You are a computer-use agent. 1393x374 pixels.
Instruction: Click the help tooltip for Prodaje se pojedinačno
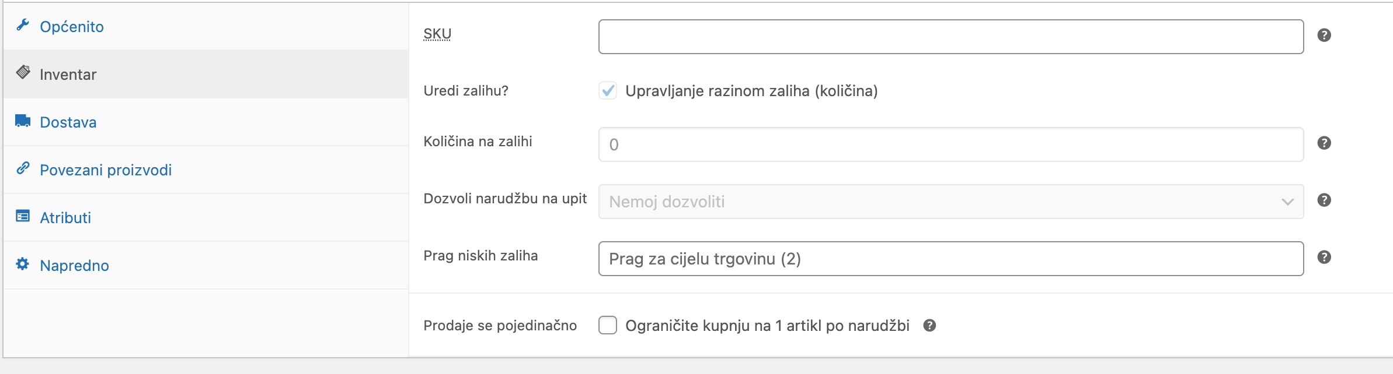(929, 326)
